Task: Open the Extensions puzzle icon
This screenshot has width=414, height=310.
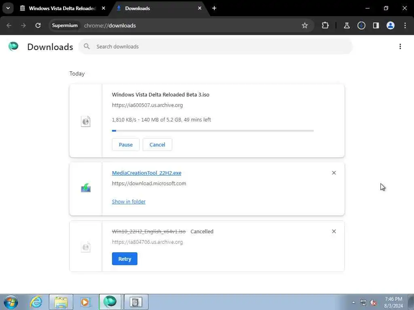Action: click(325, 25)
